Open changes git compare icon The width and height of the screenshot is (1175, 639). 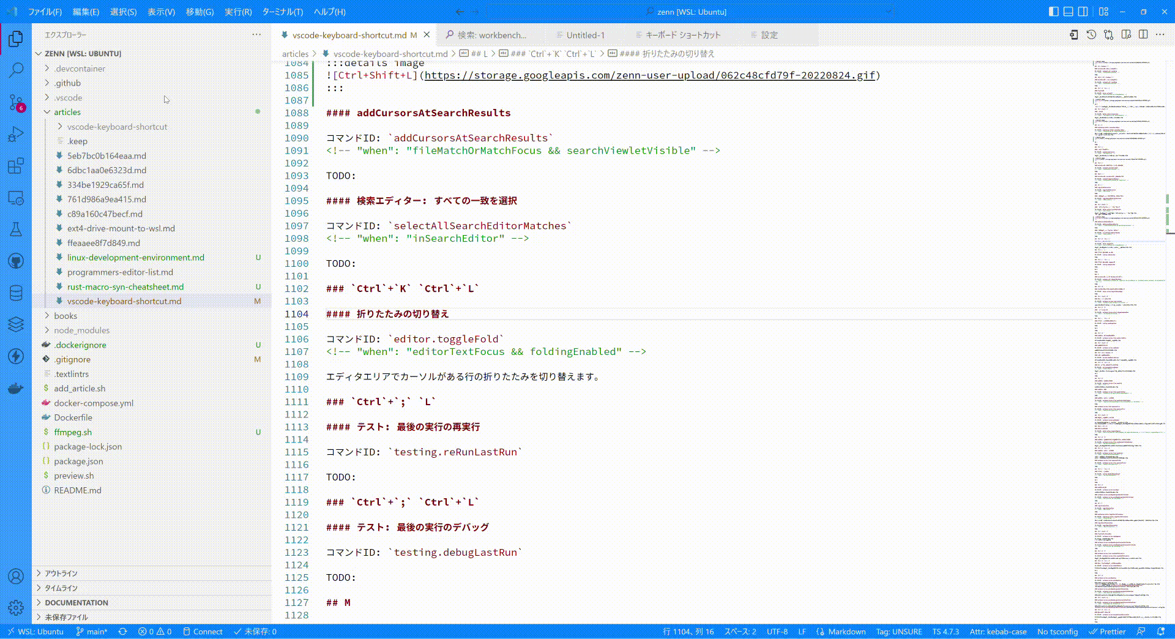point(1108,35)
